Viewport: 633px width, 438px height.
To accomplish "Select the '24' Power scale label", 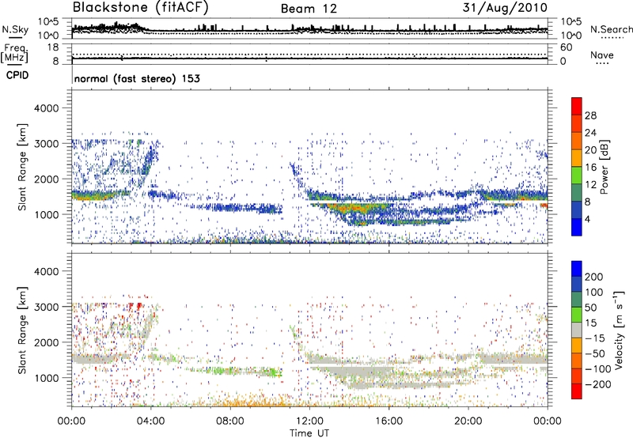I will (x=590, y=133).
